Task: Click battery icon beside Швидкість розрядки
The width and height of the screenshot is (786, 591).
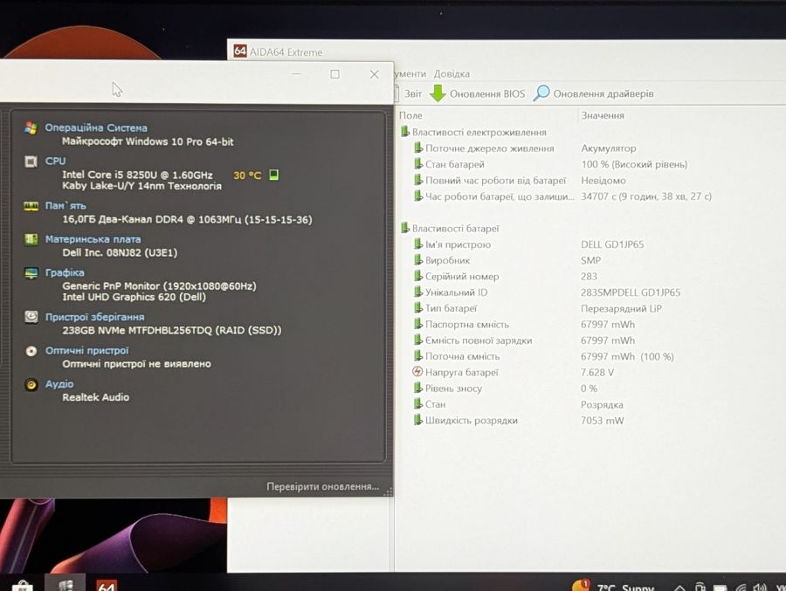Action: pyautogui.click(x=417, y=420)
